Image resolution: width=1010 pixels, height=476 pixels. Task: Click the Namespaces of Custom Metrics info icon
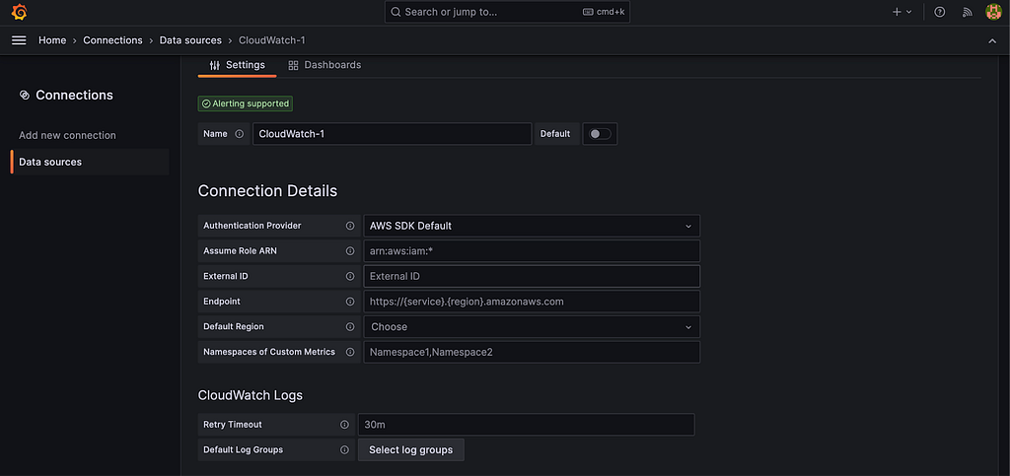[x=350, y=352]
